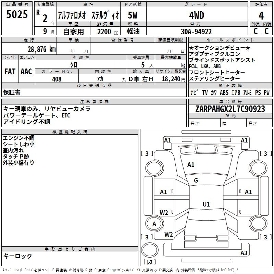Select the ★オークションデビュー★ sales point
This screenshot has width=274, height=274.
(x=220, y=48)
